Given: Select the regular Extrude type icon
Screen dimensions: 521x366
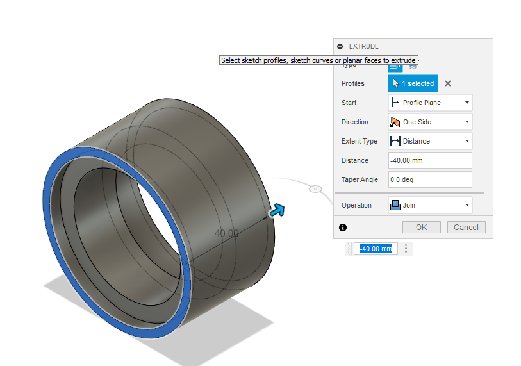Looking at the screenshot, I should tap(395, 65).
